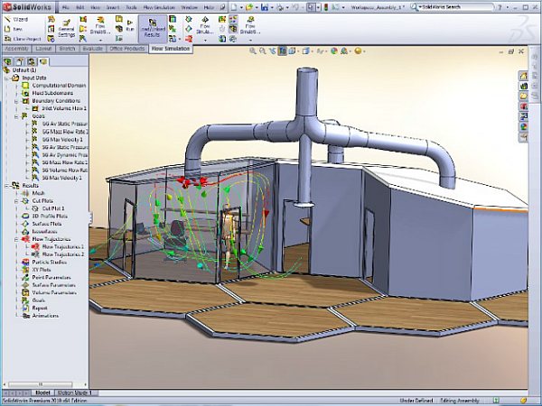Screen dimensions: 542x406
Task: Select Flow Trajectories 1 in the tree
Action: (63, 246)
